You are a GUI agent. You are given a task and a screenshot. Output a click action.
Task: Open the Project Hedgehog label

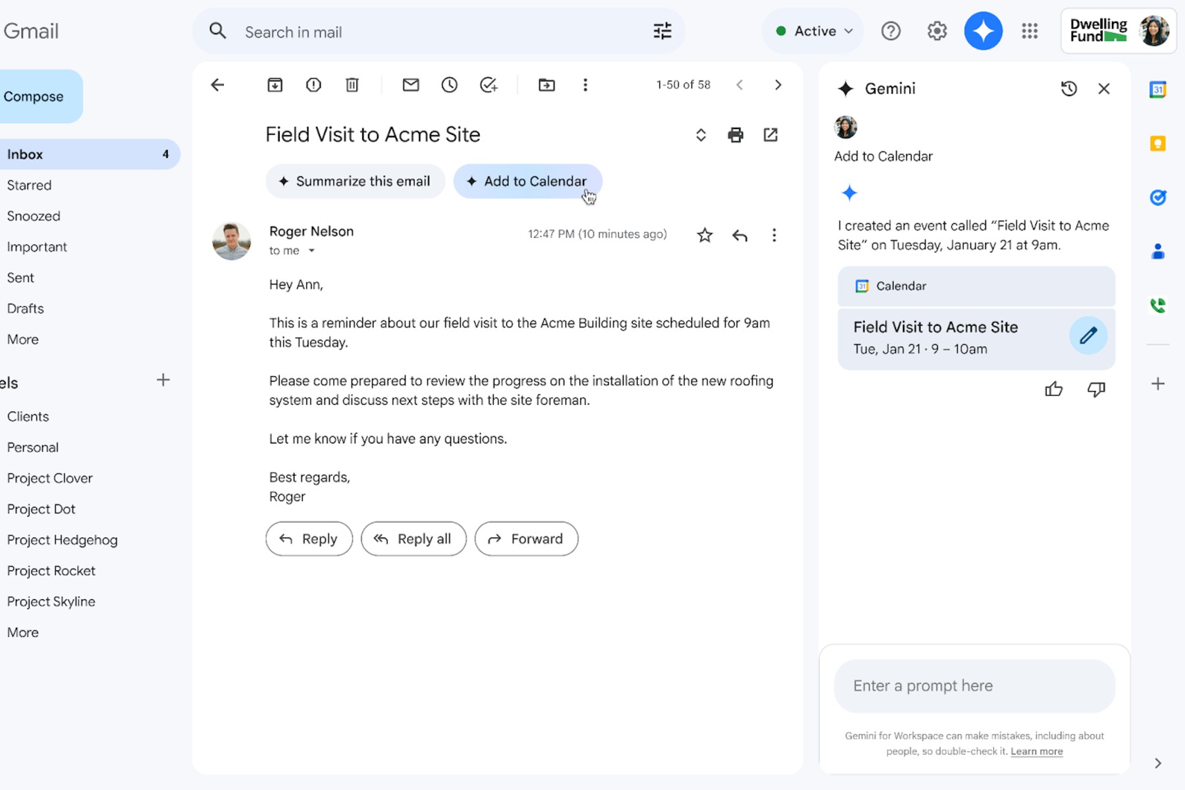coord(62,540)
